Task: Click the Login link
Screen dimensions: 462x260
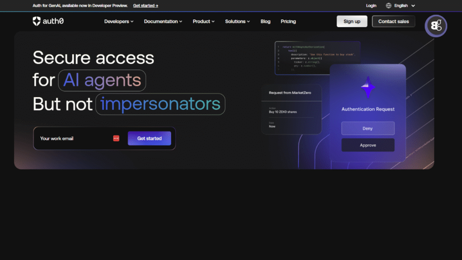Action: pyautogui.click(x=371, y=5)
